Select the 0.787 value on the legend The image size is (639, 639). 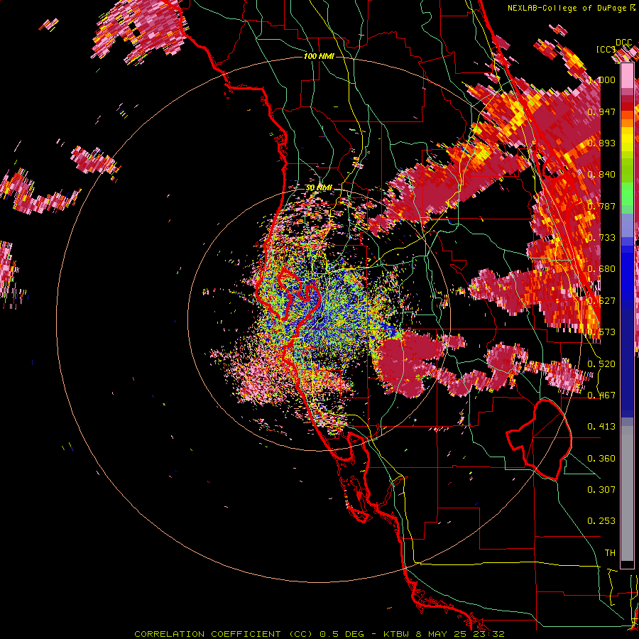(601, 206)
